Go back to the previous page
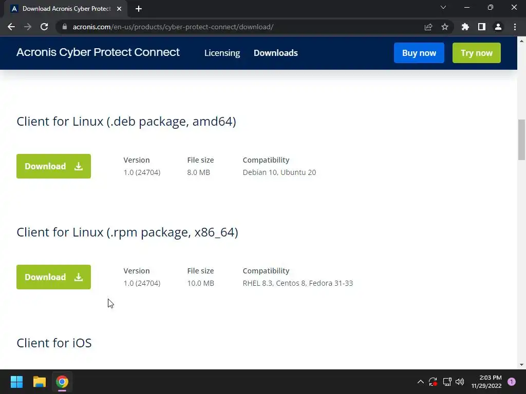This screenshot has height=394, width=526. coord(11,27)
